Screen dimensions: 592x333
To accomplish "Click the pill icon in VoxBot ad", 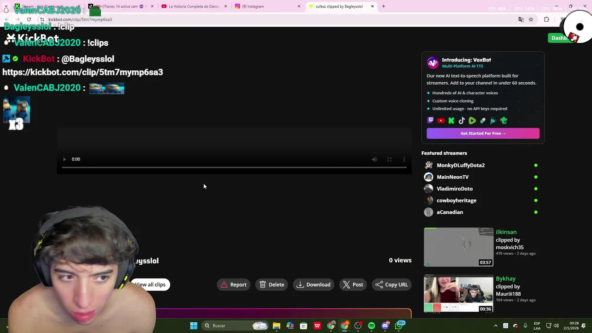I will point(483,121).
